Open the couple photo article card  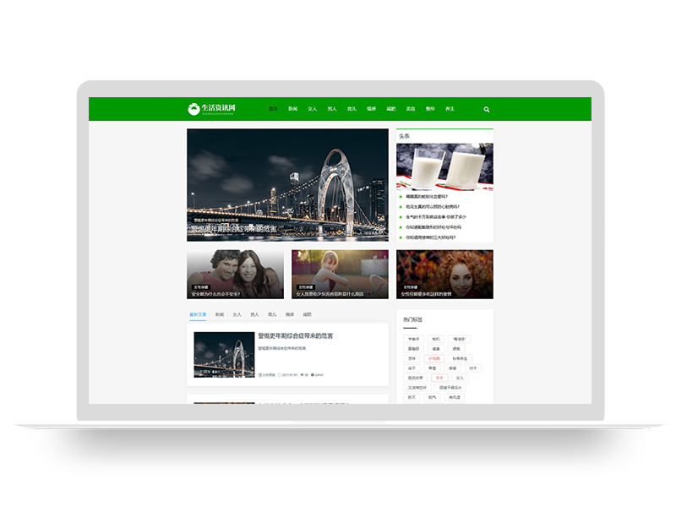(236, 274)
